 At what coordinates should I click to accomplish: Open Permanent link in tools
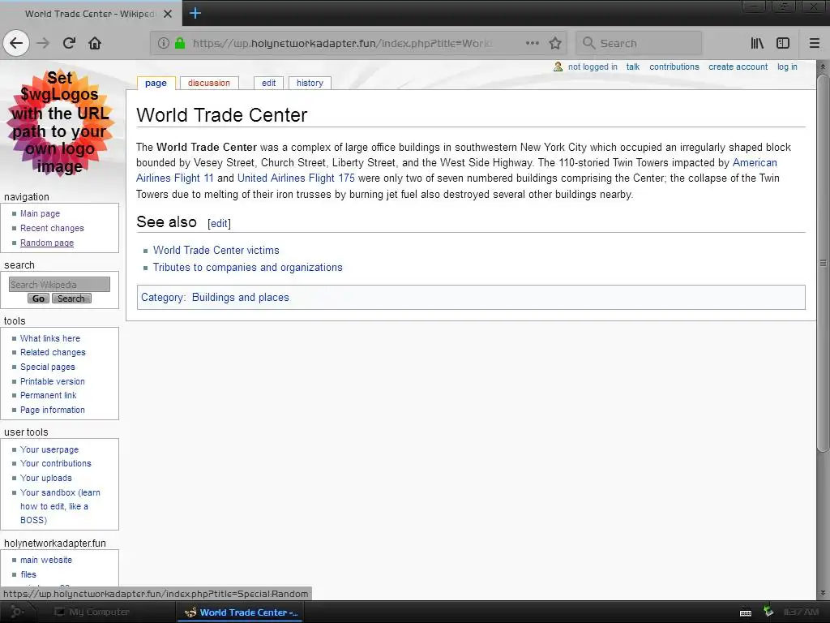click(x=48, y=395)
